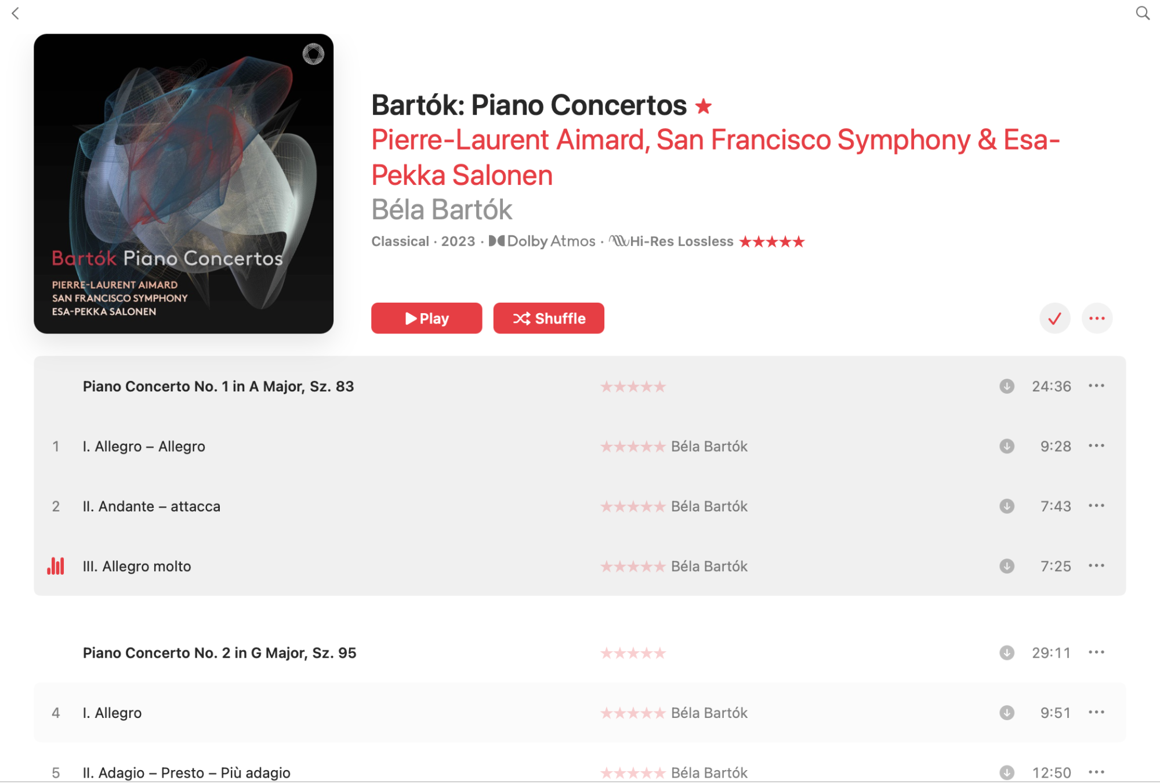This screenshot has height=784, width=1160.
Task: Open more options for Piano Concerto No. 1
Action: pos(1096,386)
